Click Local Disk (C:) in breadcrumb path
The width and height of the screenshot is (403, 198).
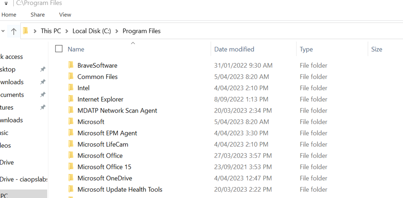tap(92, 31)
